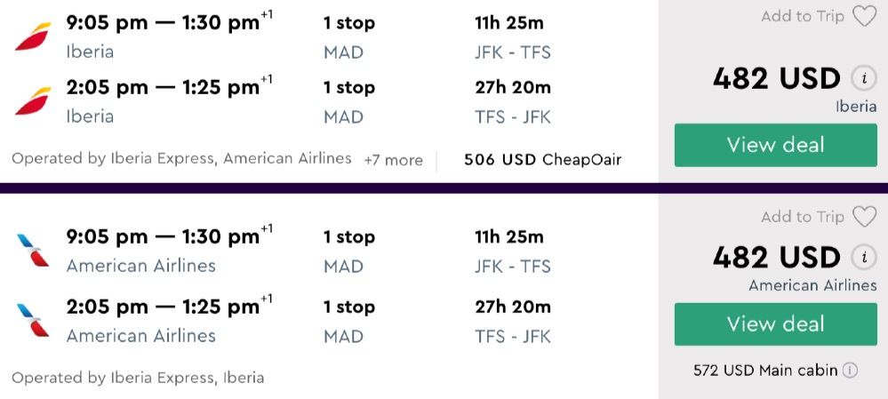Click "Add to Trip" text on American Airlines result
Screen dimensions: 888x399
pos(803,217)
